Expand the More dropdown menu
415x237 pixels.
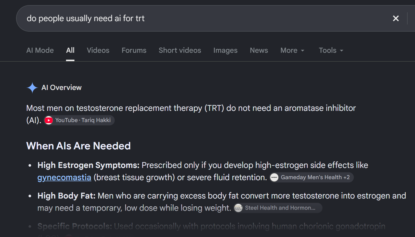[292, 50]
